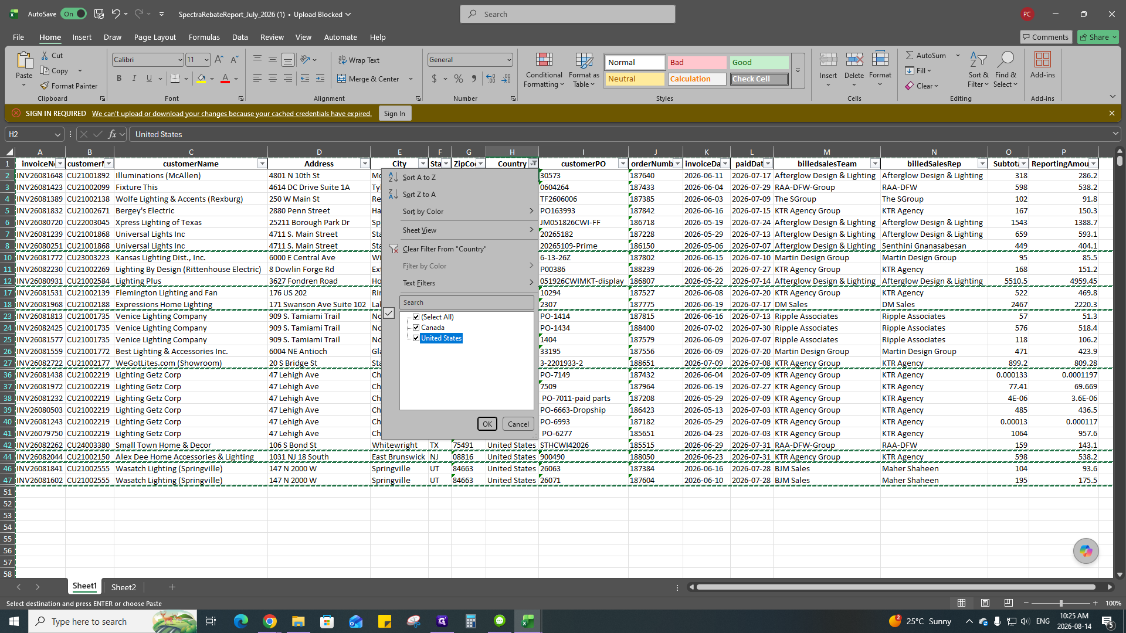Click the Save icon in title bar
The height and width of the screenshot is (633, 1126).
click(99, 14)
